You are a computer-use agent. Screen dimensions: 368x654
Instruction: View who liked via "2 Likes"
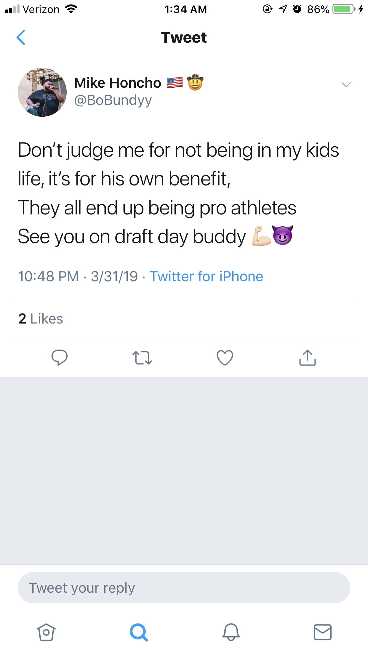pos(41,319)
